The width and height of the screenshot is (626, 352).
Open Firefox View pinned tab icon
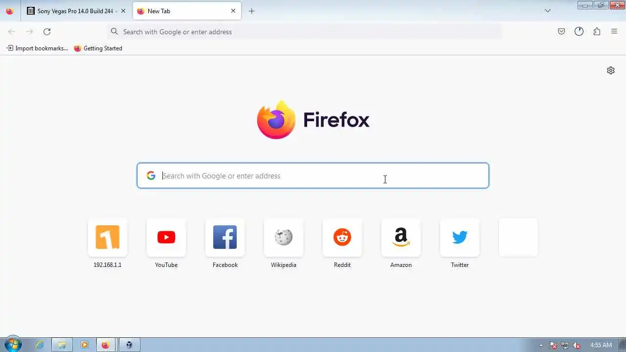point(10,11)
